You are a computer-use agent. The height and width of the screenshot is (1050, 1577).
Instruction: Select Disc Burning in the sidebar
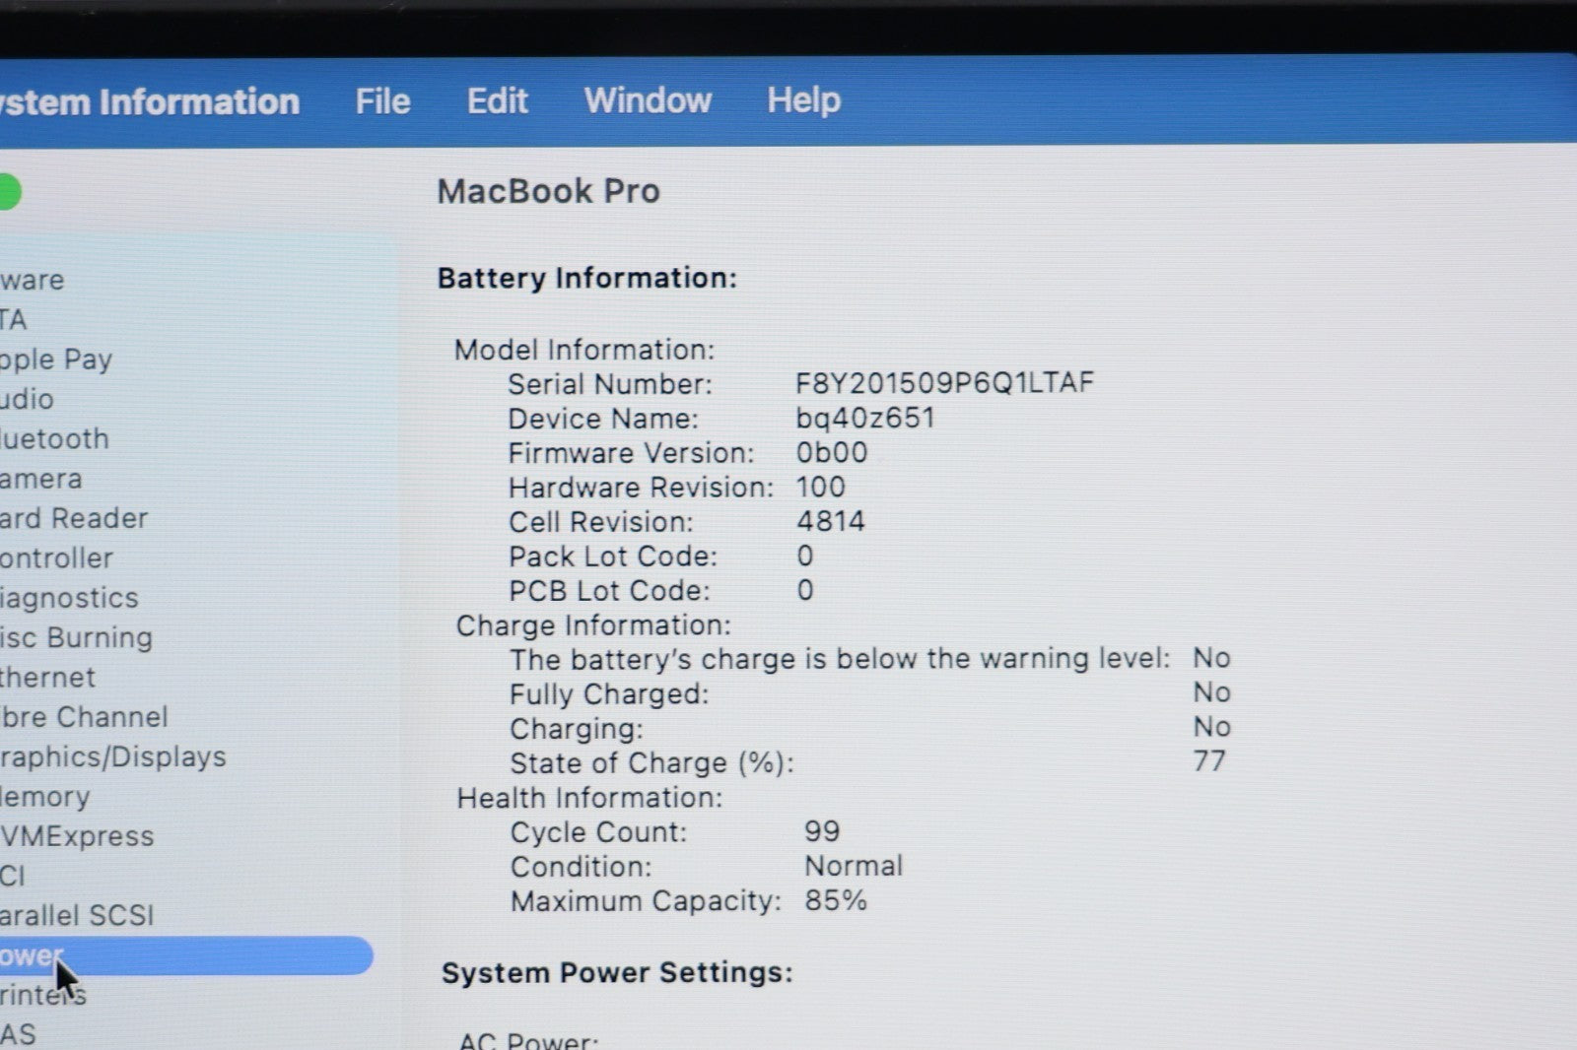click(x=76, y=637)
